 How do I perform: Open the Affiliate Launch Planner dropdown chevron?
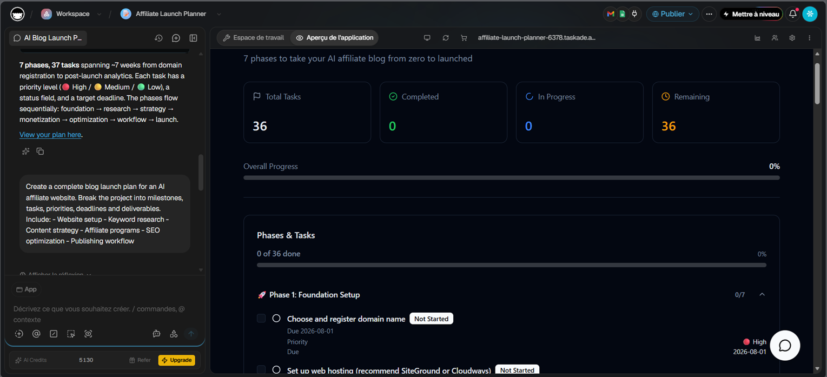click(219, 14)
